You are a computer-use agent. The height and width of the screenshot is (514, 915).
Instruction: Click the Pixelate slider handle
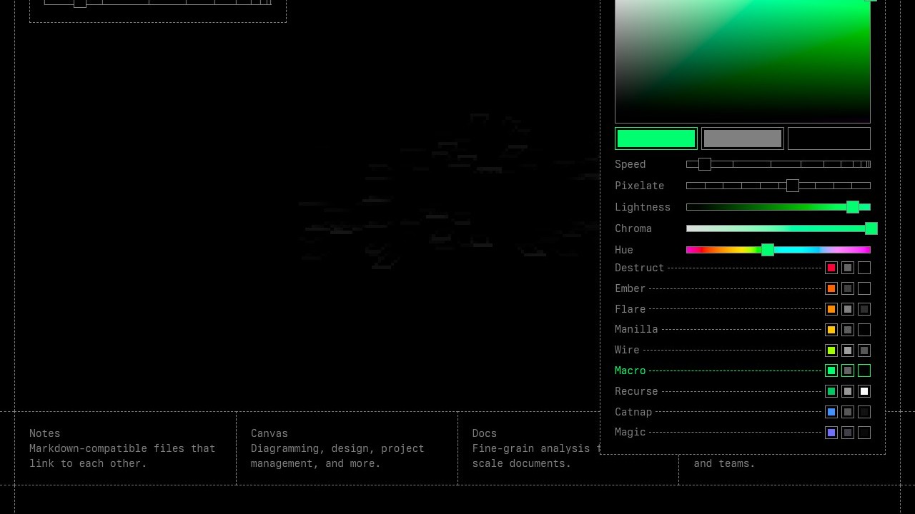(x=792, y=186)
